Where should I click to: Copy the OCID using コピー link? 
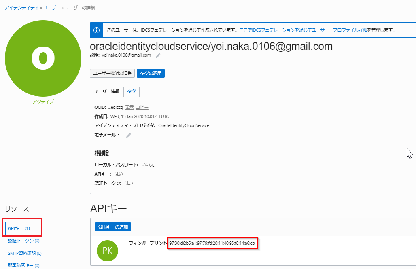[142, 107]
